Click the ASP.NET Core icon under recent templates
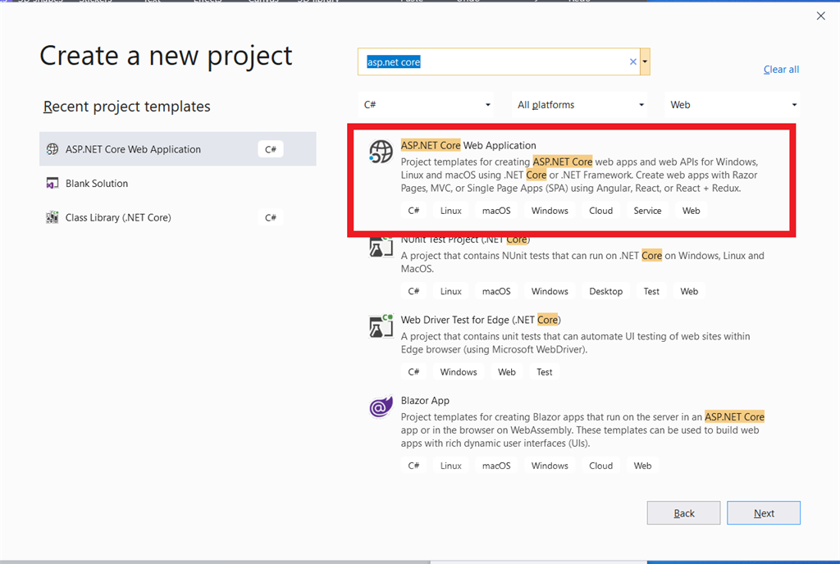Viewport: 840px width, 564px height. pos(52,148)
